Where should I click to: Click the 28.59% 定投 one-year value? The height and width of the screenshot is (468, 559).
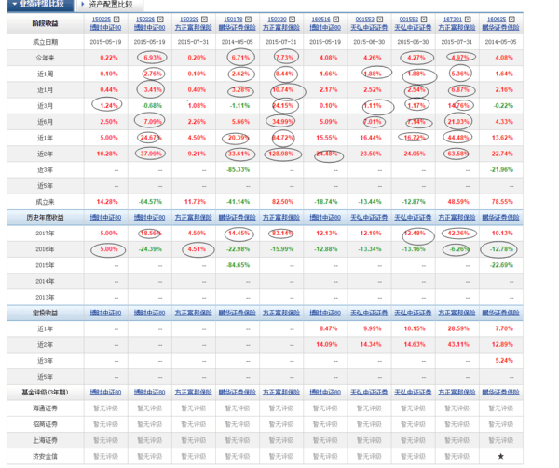coord(458,328)
